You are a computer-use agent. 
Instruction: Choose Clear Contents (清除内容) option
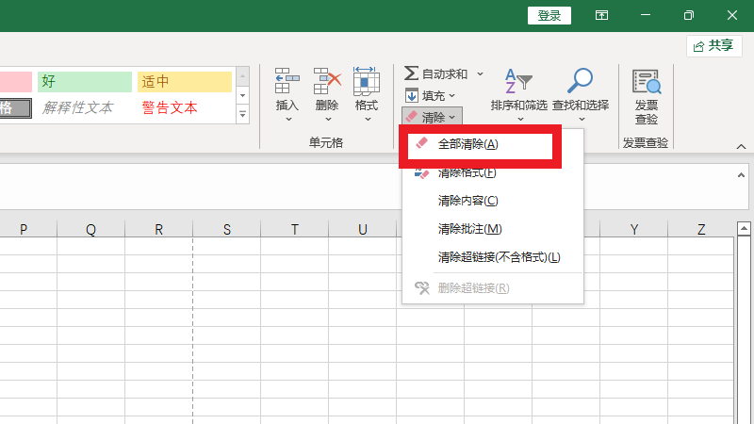coord(467,201)
